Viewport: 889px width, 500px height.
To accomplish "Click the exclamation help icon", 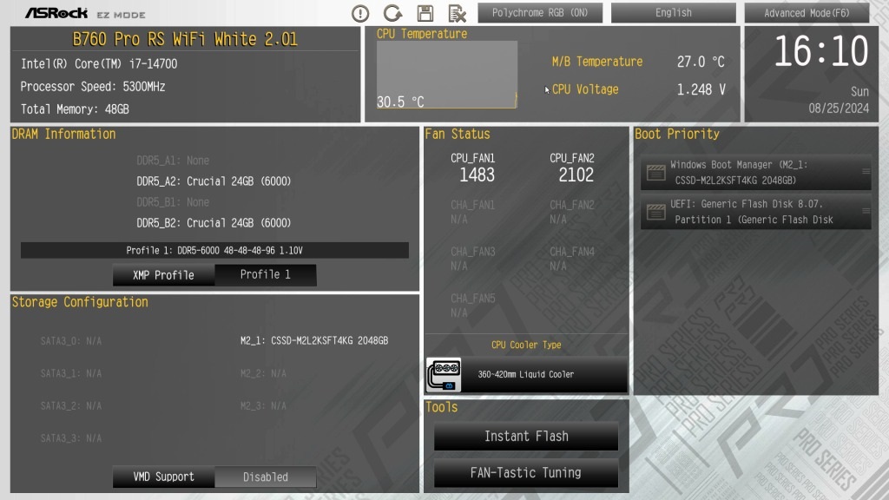I will (360, 13).
